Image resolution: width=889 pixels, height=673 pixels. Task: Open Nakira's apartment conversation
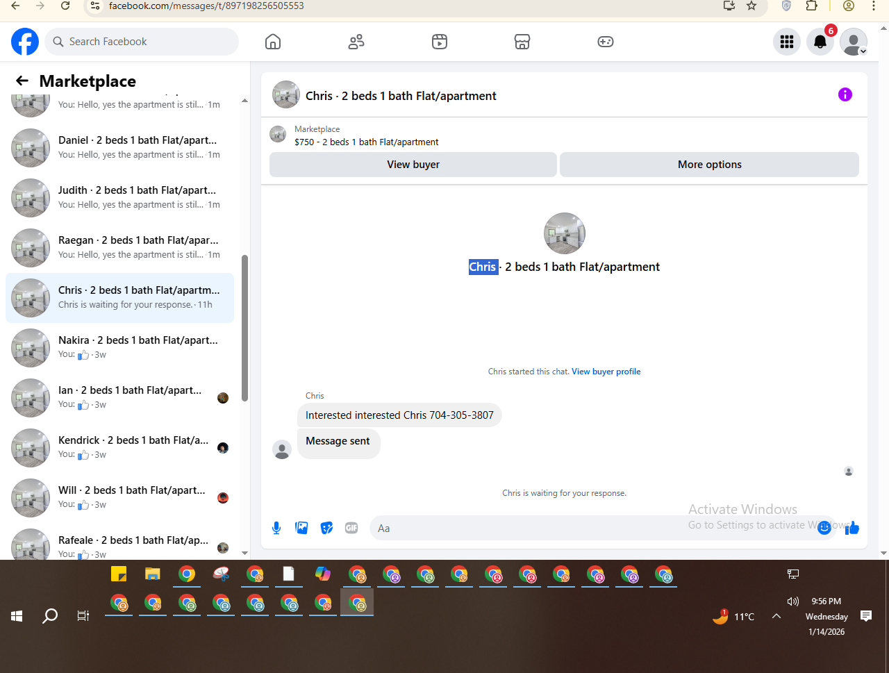click(119, 347)
